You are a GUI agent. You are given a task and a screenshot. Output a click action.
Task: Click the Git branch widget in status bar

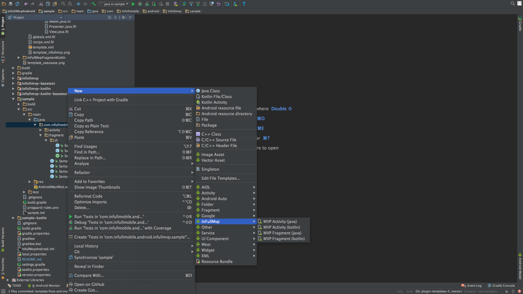point(439,291)
